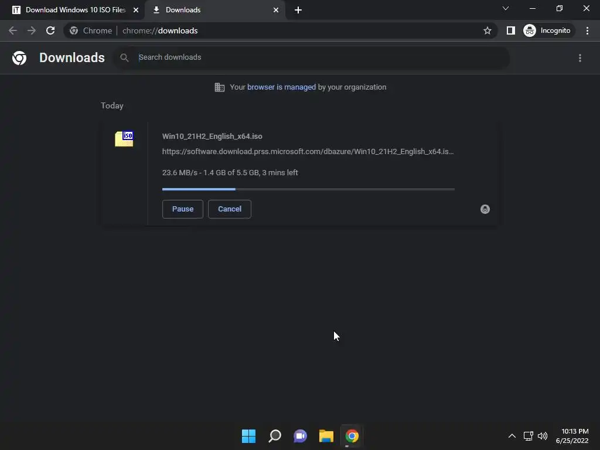The width and height of the screenshot is (600, 450).
Task: Cancel the Windows 10 ISO download
Action: pos(230,209)
